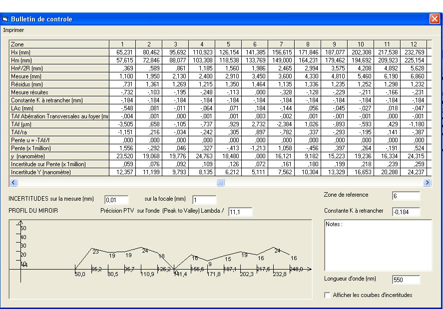Click the PROFIL DU MIROIR label
The width and height of the screenshot is (443, 309).
click(33, 211)
